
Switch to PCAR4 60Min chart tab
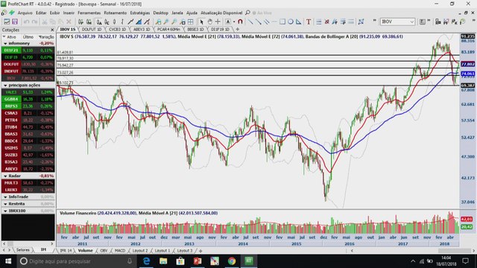click(x=168, y=30)
